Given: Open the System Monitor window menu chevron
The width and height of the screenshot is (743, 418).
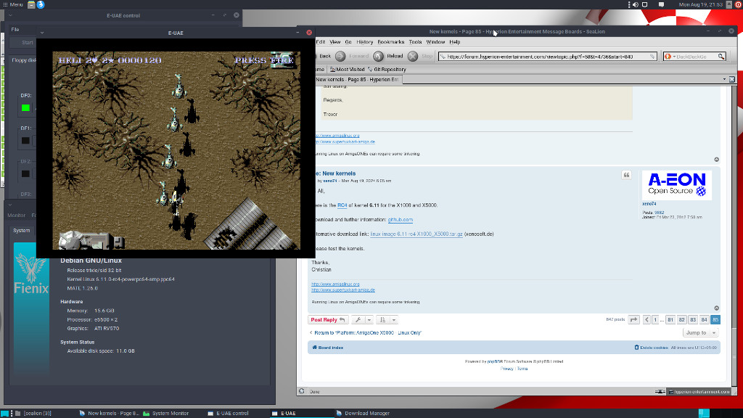Looking at the screenshot, I should 10,205.
